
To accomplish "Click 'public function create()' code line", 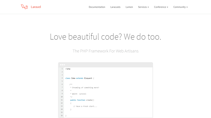I will 82,100.
